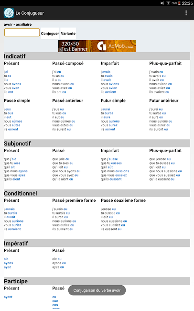Click the "ayant" present participle

[8, 297]
